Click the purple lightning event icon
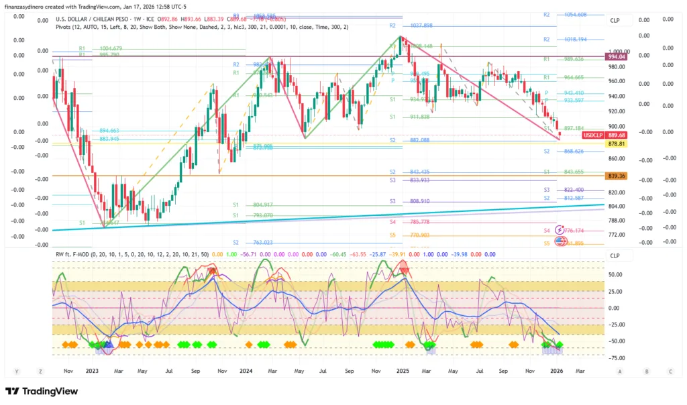 pyautogui.click(x=560, y=230)
